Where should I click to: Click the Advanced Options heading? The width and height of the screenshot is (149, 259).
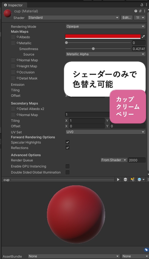point(26,155)
